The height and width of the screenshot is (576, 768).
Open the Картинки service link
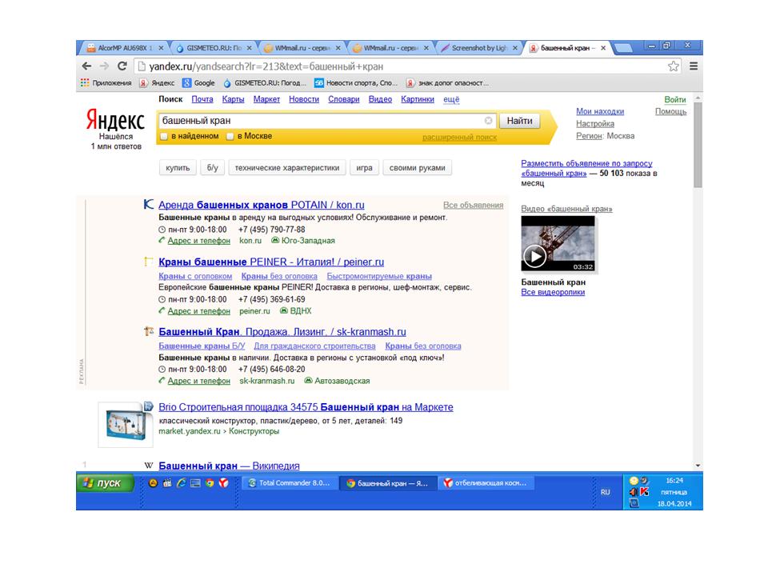(x=418, y=99)
